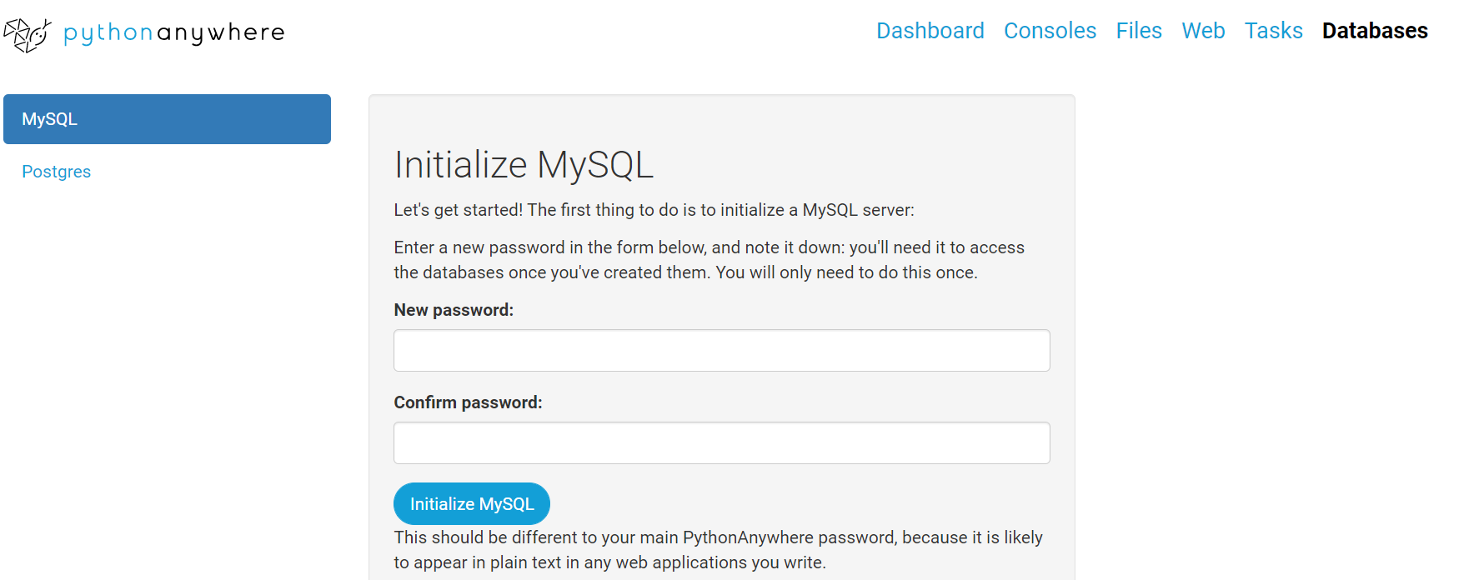Click the 'Initialize MySQL' heading
This screenshot has height=580, width=1469.
(524, 164)
